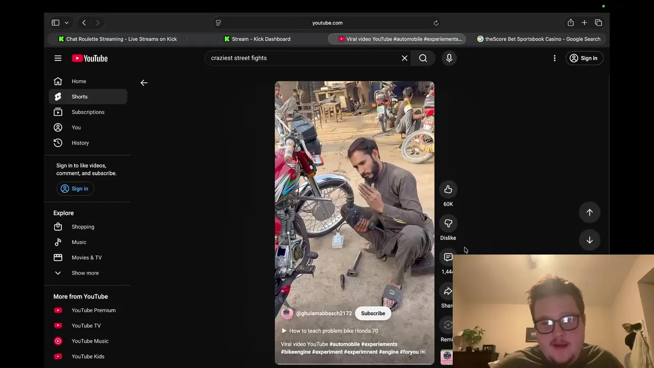Image resolution: width=654 pixels, height=368 pixels.
Task: Select Shorts in the sidebar
Action: click(x=88, y=97)
